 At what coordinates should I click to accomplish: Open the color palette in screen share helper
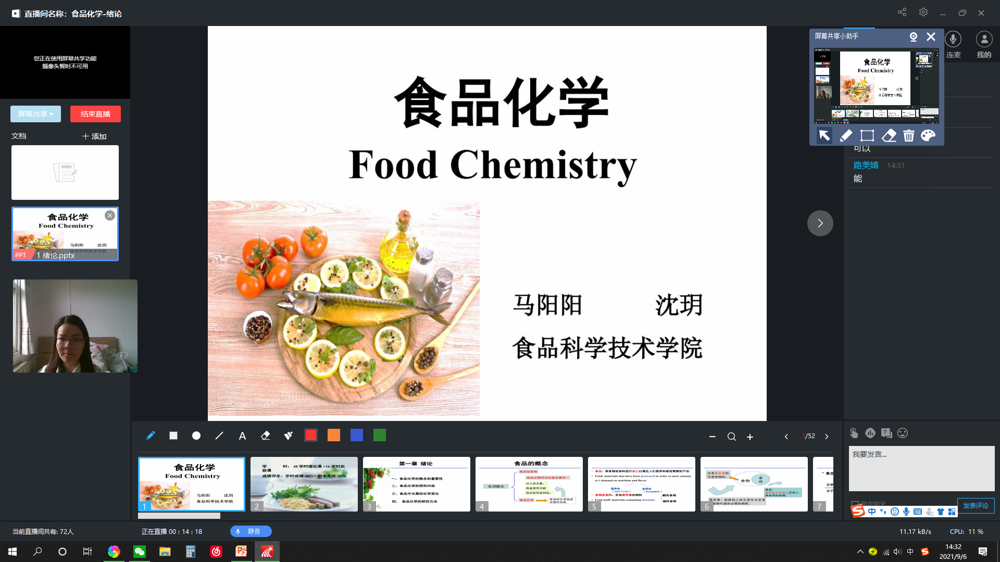928,136
